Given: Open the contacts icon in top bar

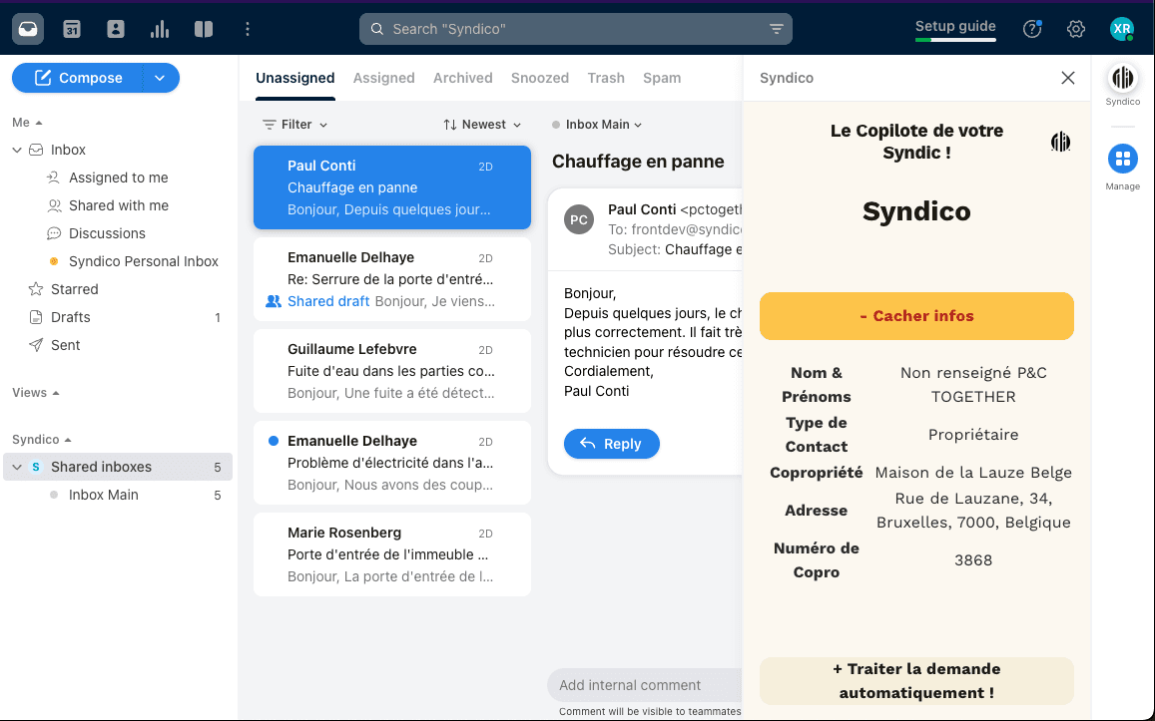Looking at the screenshot, I should tap(116, 30).
